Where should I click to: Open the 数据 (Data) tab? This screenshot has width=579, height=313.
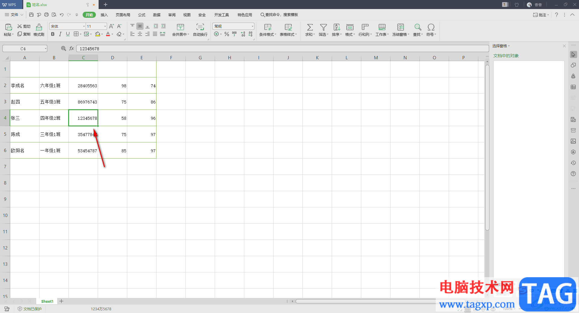[x=157, y=15]
